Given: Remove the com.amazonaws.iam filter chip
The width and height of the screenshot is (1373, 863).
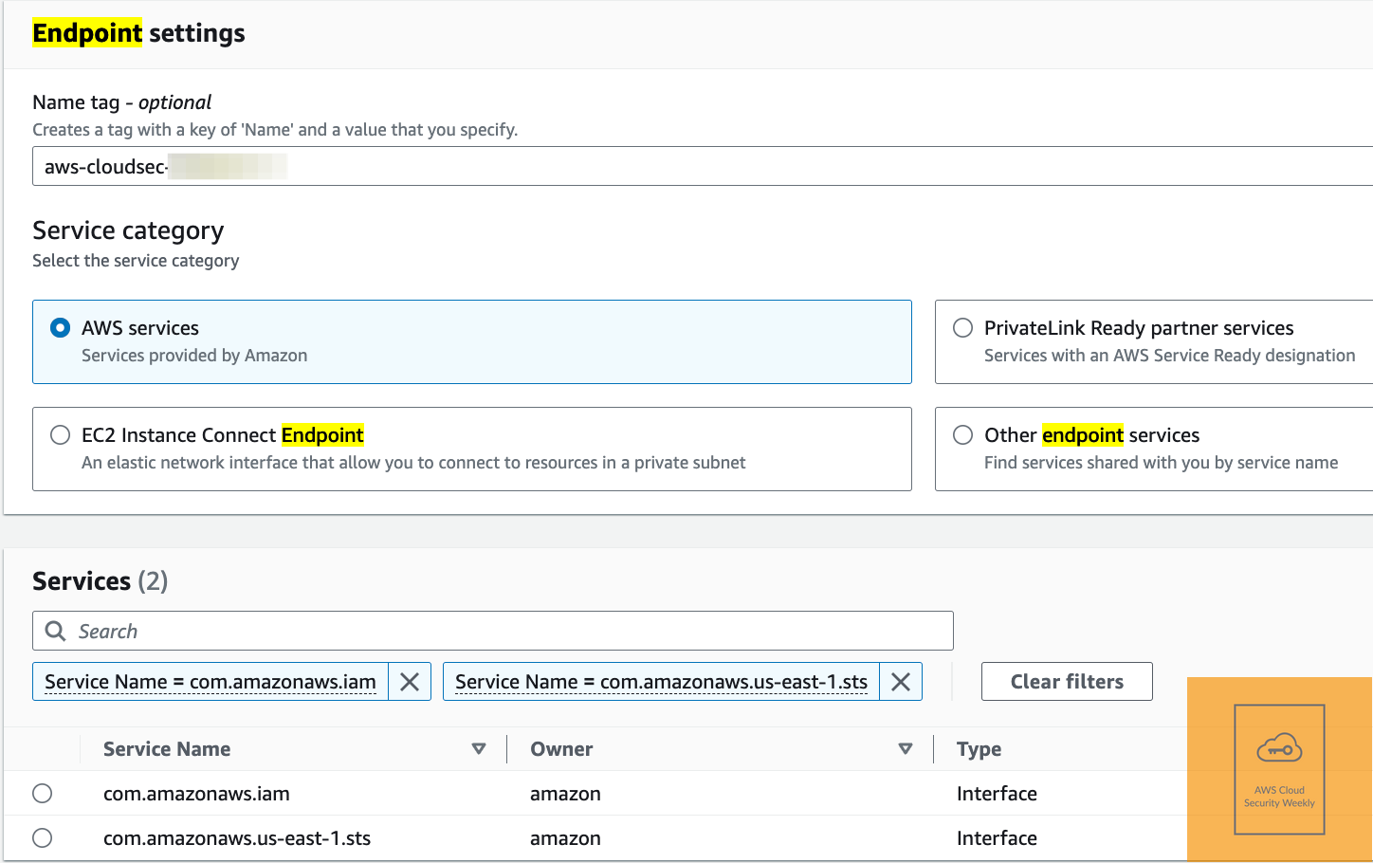Looking at the screenshot, I should [x=410, y=682].
